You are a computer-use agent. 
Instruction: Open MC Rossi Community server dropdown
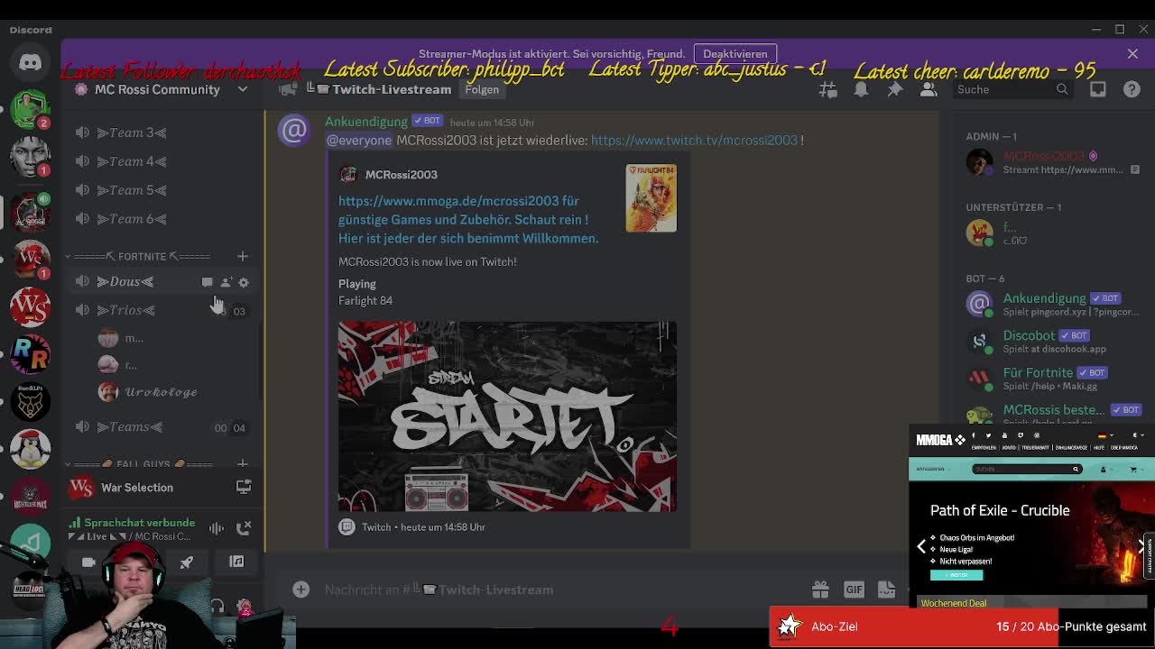(x=243, y=89)
